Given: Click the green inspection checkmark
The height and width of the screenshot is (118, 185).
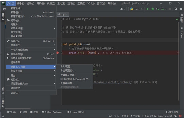Looking at the screenshot, I should [177, 19].
